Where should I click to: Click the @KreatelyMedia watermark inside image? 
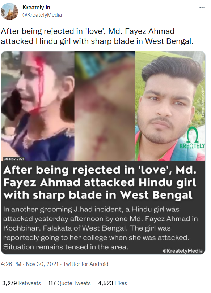click(183, 251)
